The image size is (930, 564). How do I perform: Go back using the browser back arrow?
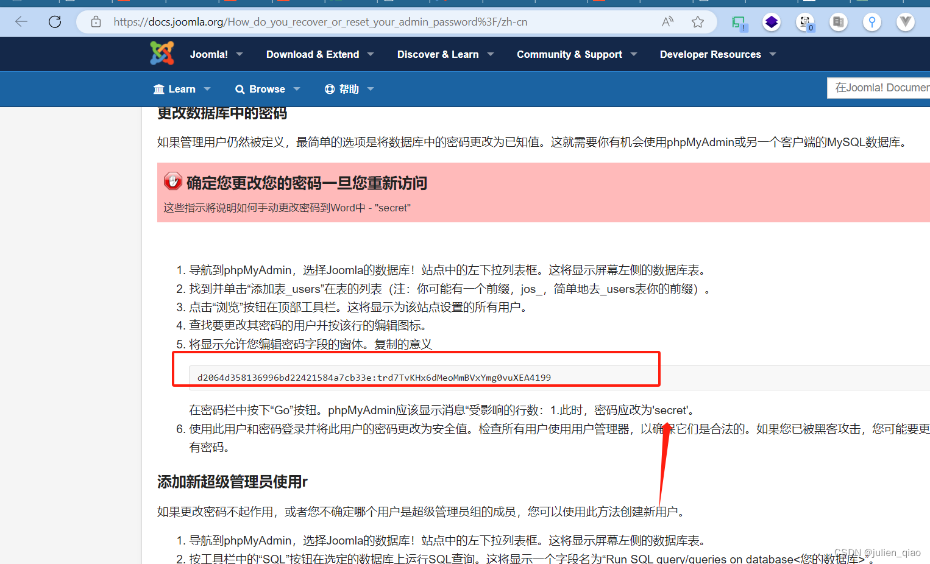pos(21,22)
